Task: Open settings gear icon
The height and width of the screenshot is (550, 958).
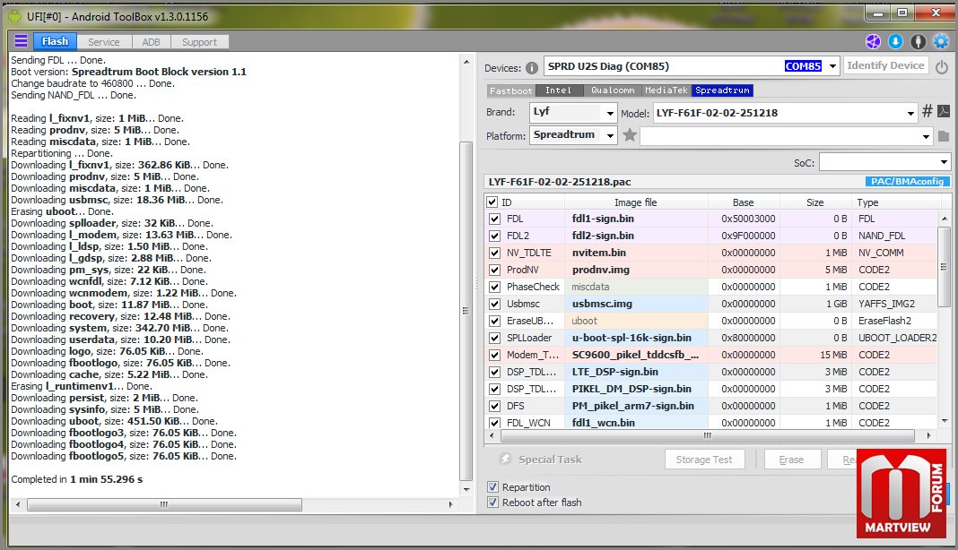Action: 941,41
